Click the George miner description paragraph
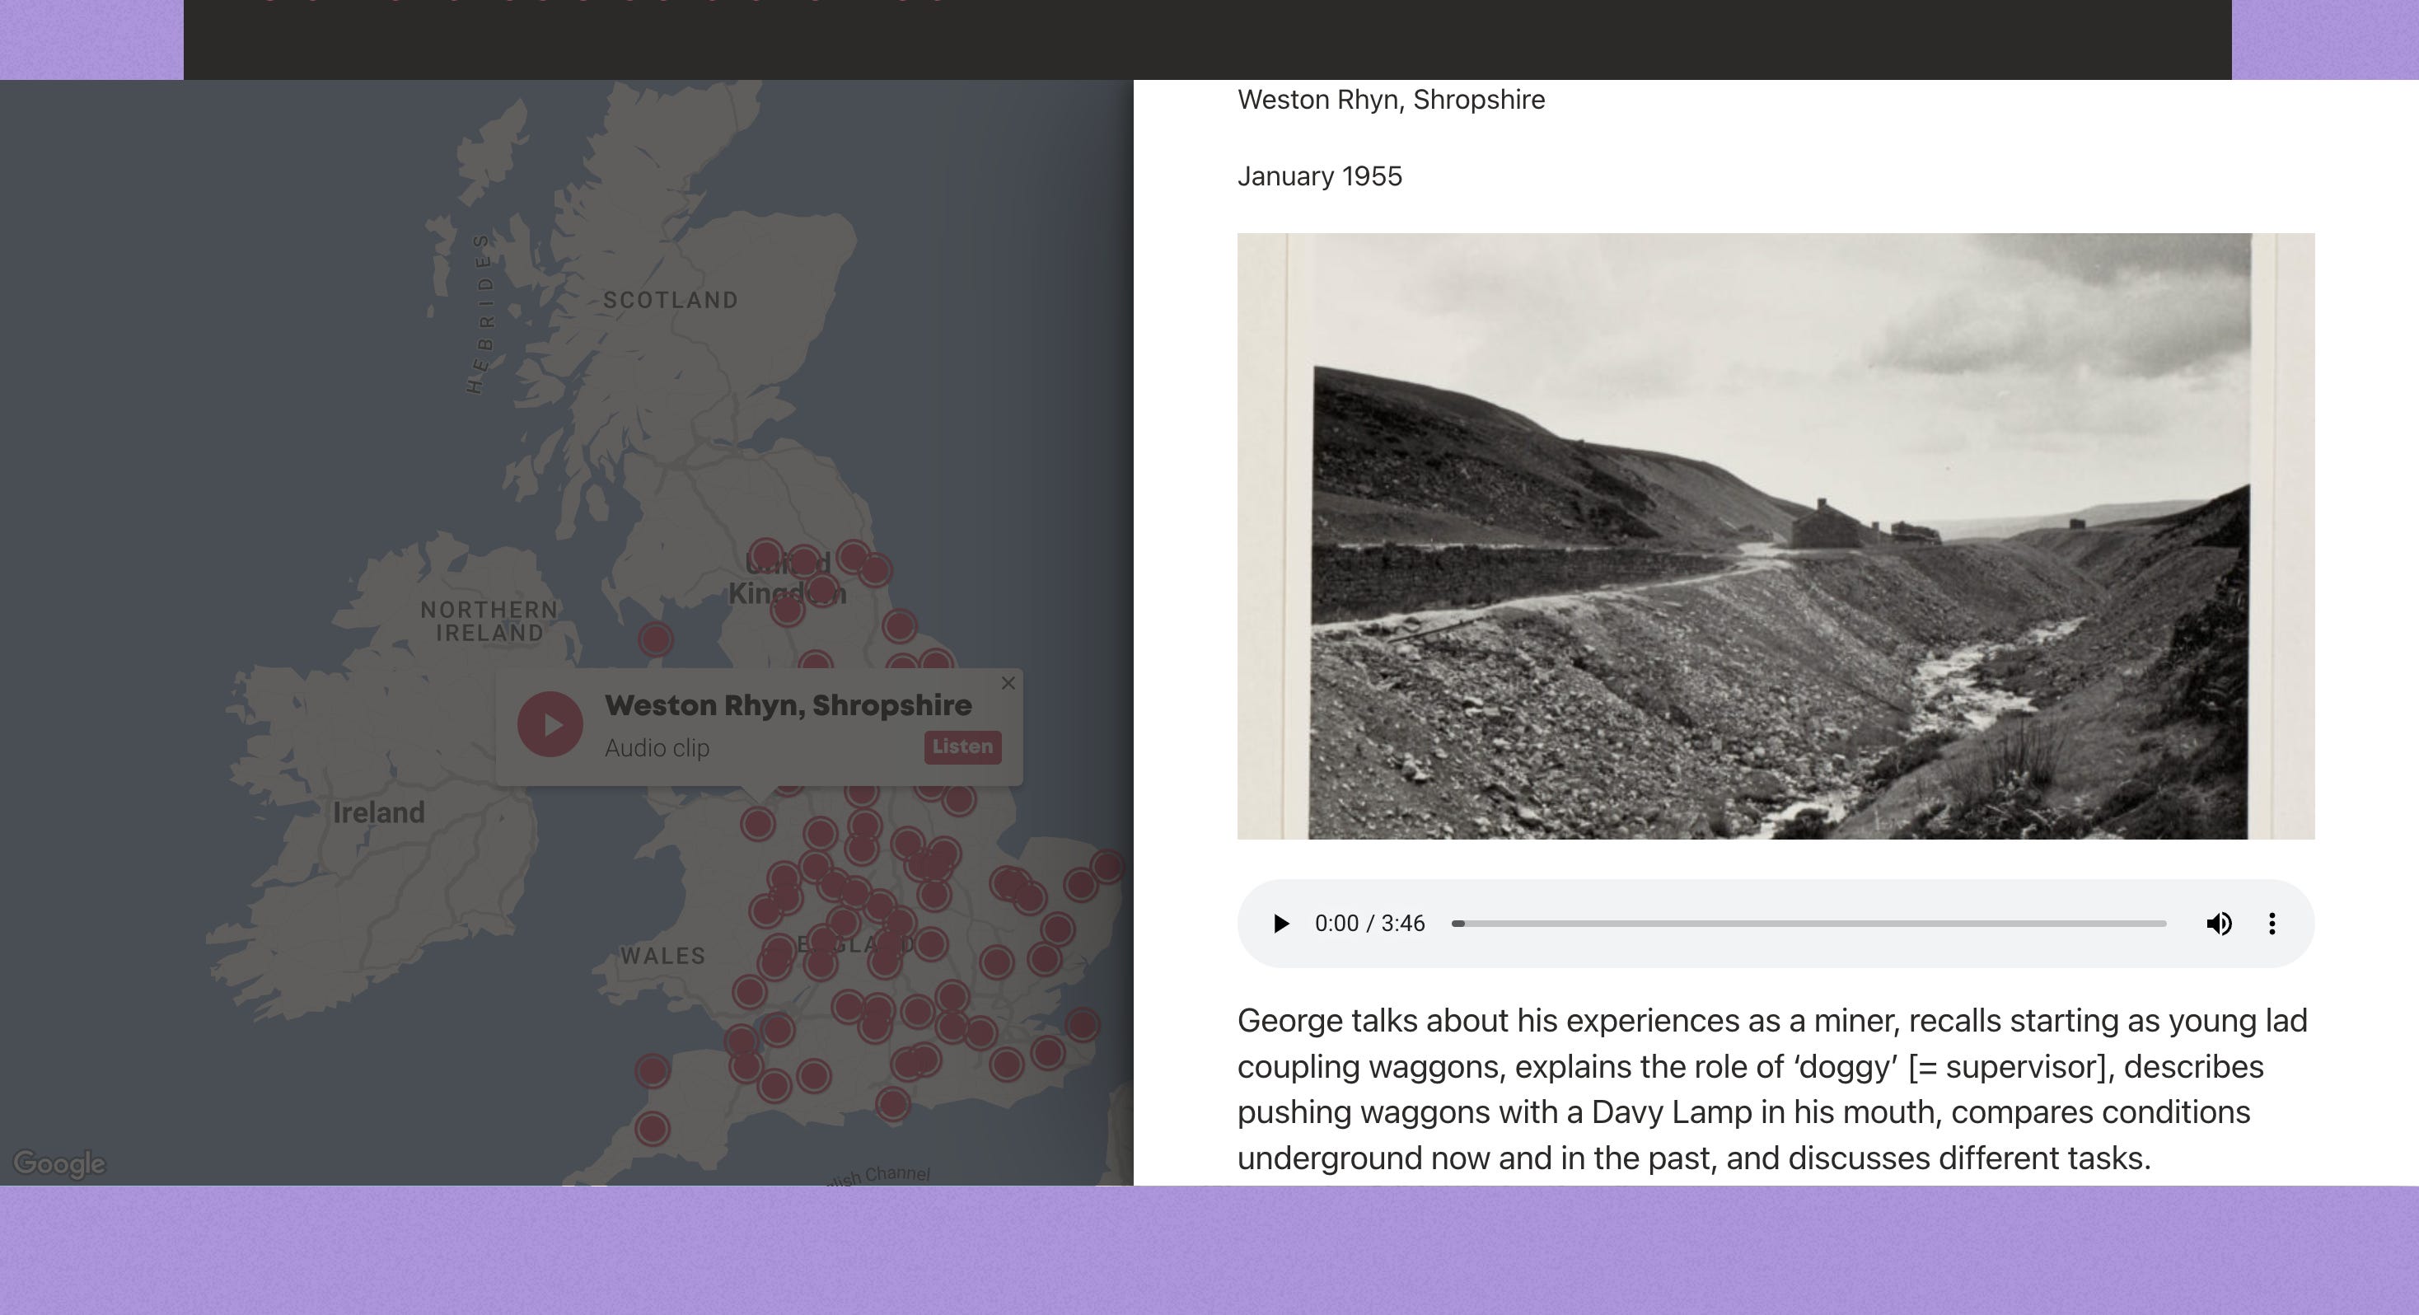 tap(1772, 1089)
